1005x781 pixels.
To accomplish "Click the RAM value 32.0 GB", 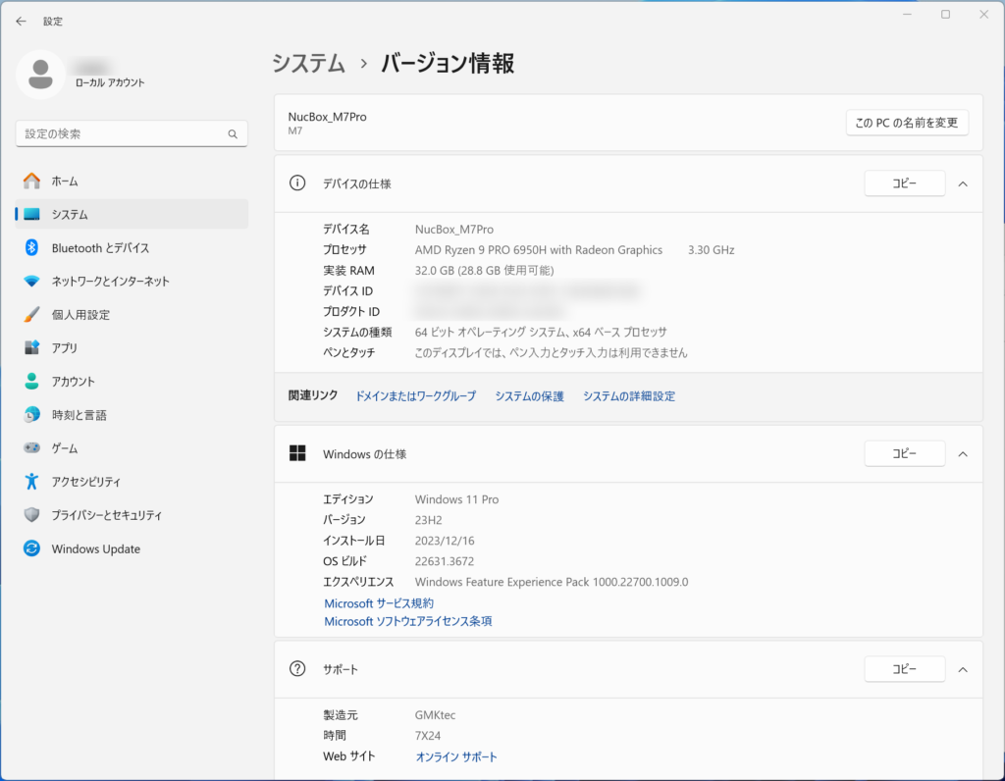I will tap(484, 271).
